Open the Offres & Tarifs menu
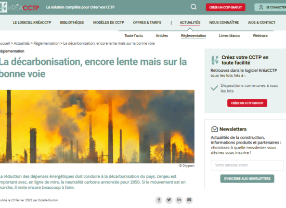This screenshot has width=286, height=208. (x=147, y=22)
